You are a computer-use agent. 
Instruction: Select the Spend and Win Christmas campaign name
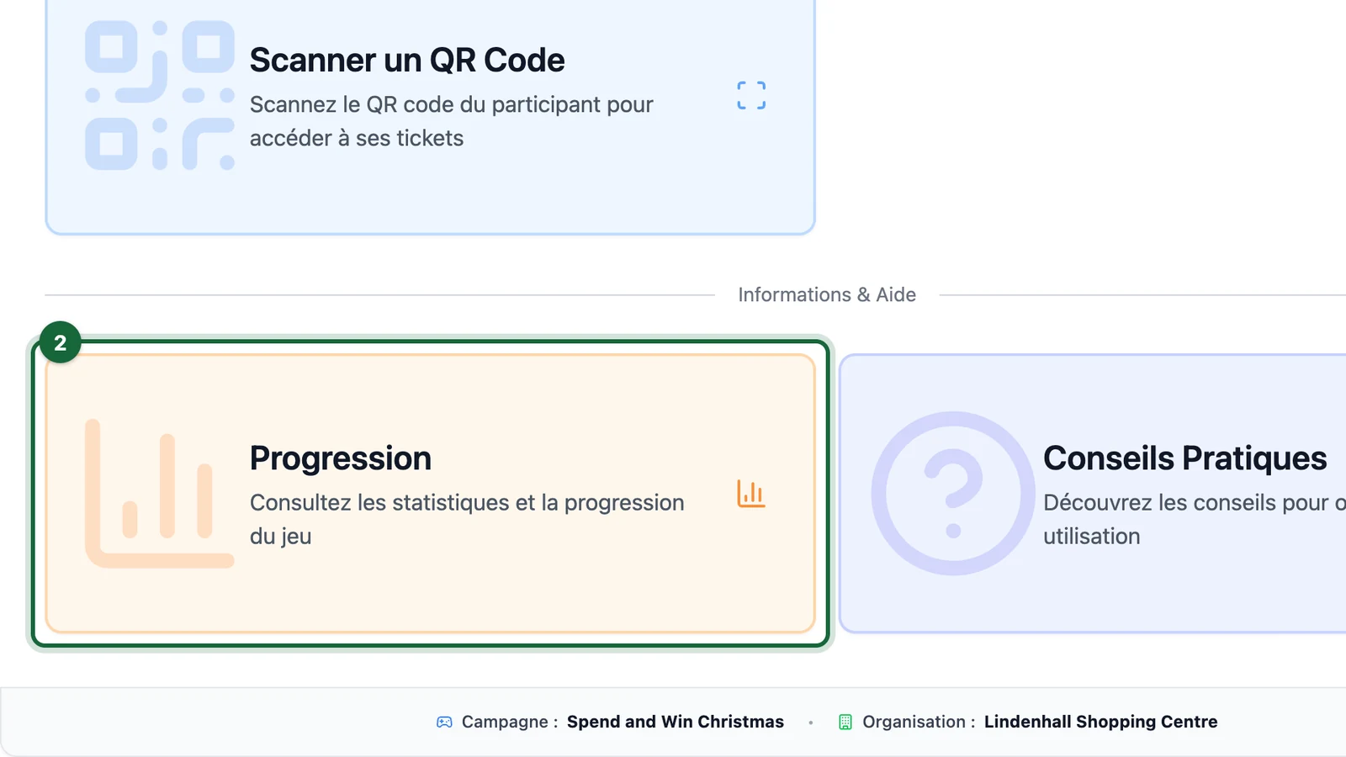point(676,722)
